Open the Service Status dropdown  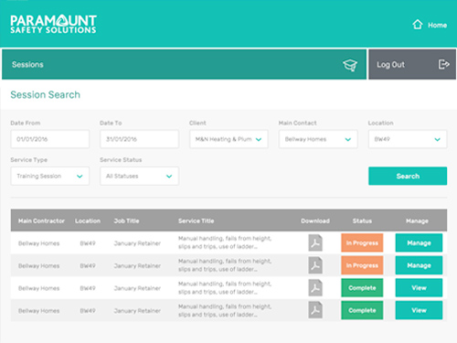coord(139,176)
